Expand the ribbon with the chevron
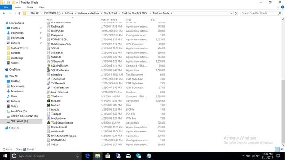Screen dimensions: 285x160 click(x=278, y=7)
